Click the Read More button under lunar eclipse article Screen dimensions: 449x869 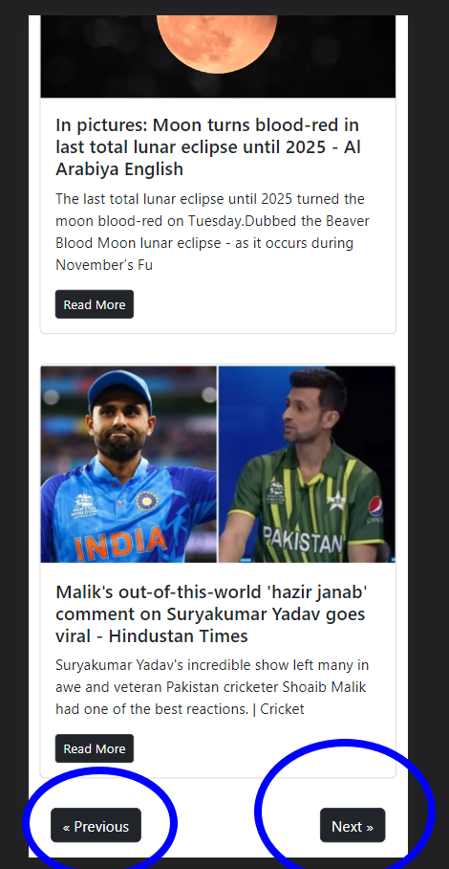pos(95,304)
